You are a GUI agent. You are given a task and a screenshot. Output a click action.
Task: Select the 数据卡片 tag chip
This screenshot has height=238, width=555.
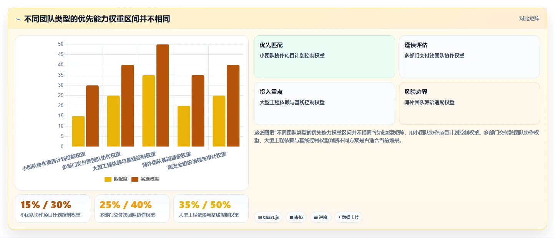click(x=348, y=217)
